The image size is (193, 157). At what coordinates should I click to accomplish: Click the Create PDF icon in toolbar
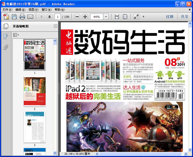6,16
